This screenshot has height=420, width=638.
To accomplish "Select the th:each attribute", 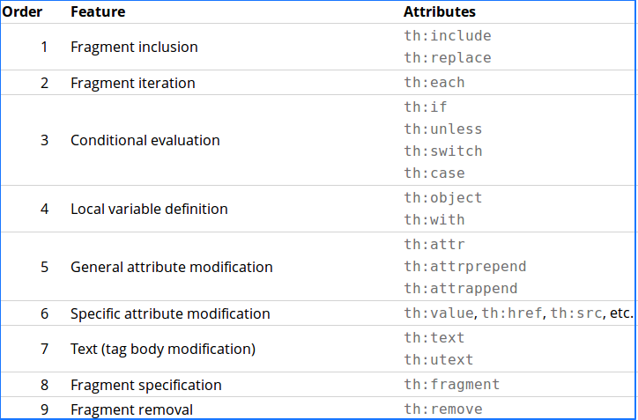I will (434, 83).
